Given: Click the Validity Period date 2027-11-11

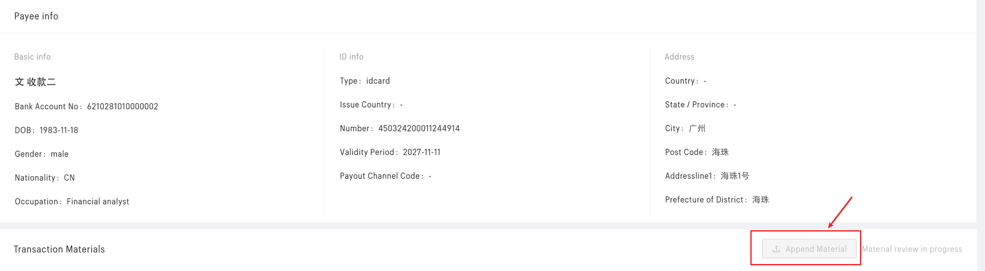Looking at the screenshot, I should point(421,152).
